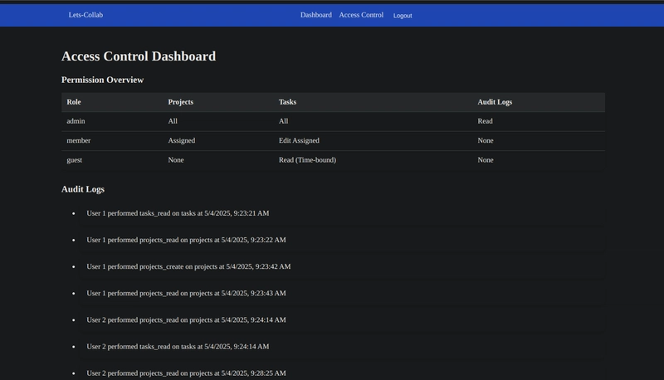664x380 pixels.
Task: Click the Logout button
Action: [x=403, y=16]
